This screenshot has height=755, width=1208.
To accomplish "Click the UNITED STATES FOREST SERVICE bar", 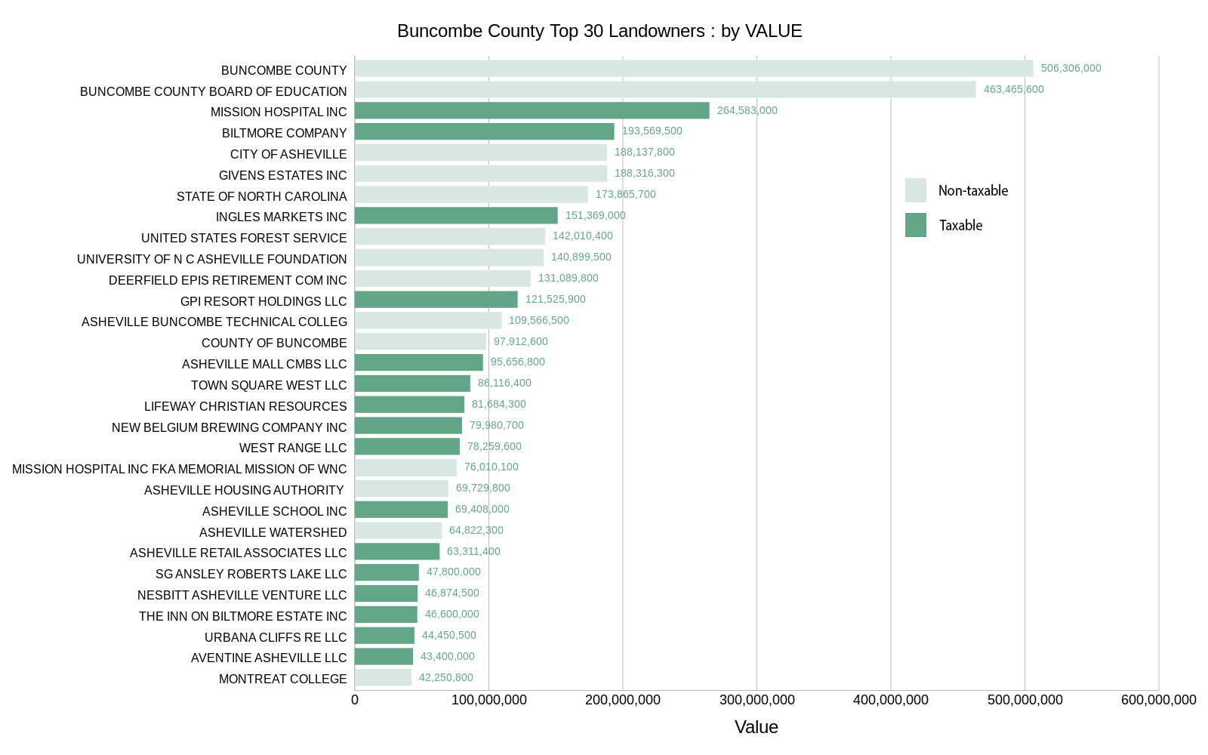I will tap(450, 236).
